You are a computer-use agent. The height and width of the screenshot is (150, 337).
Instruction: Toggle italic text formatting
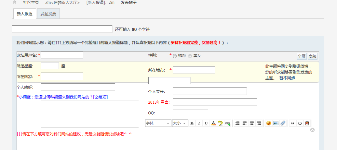click(x=199, y=123)
